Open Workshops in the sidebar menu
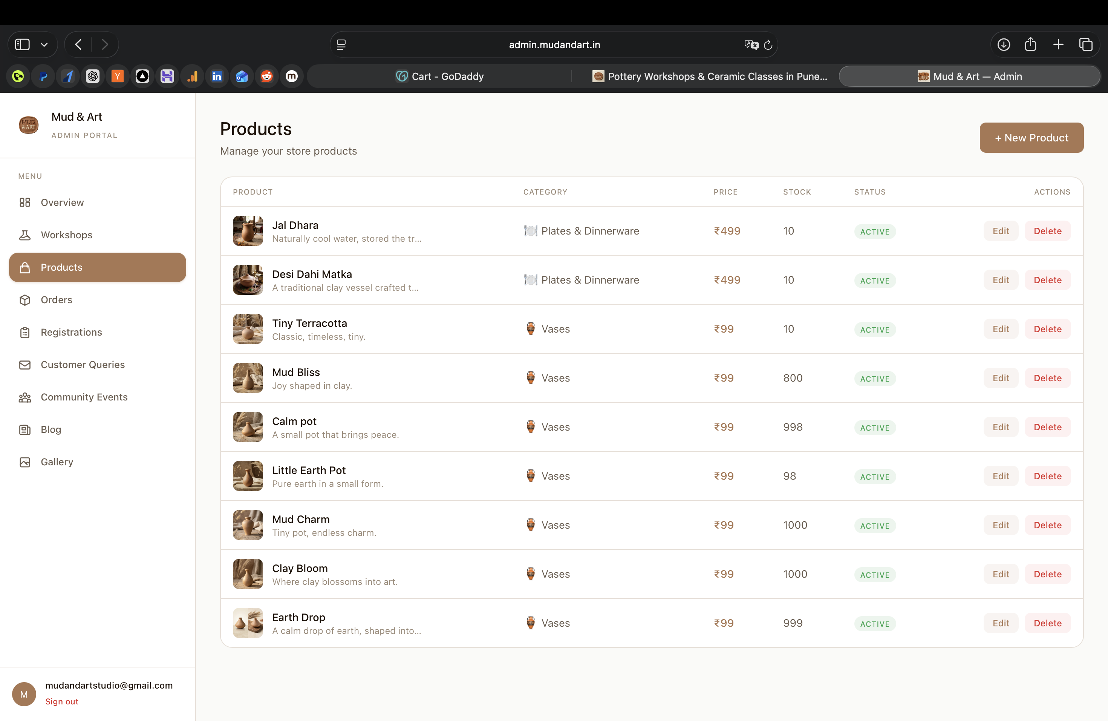This screenshot has height=721, width=1108. [x=66, y=235]
